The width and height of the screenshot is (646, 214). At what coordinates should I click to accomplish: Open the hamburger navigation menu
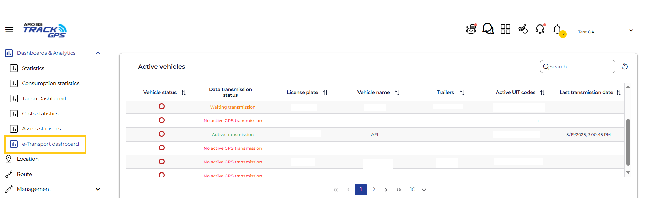[x=9, y=30]
